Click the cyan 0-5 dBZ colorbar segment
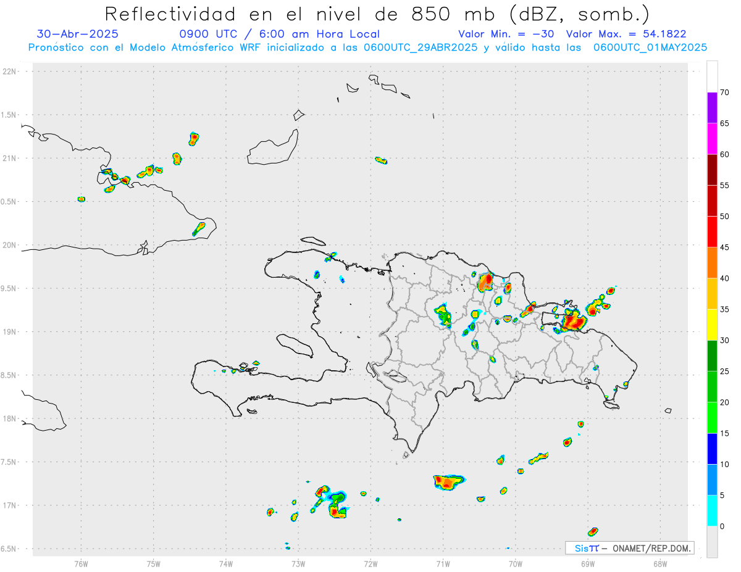 [x=712, y=511]
